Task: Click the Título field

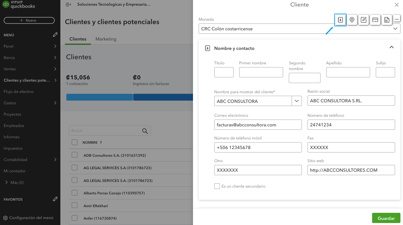Action: [x=224, y=72]
